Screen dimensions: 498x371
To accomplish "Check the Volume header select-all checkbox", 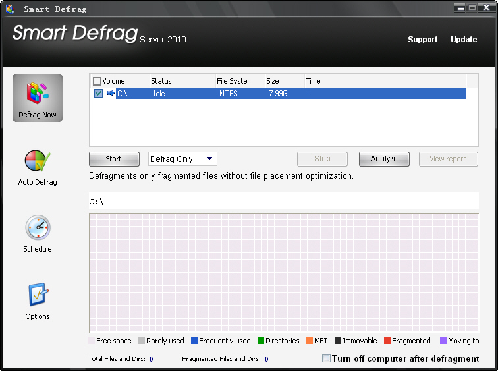I will click(97, 81).
